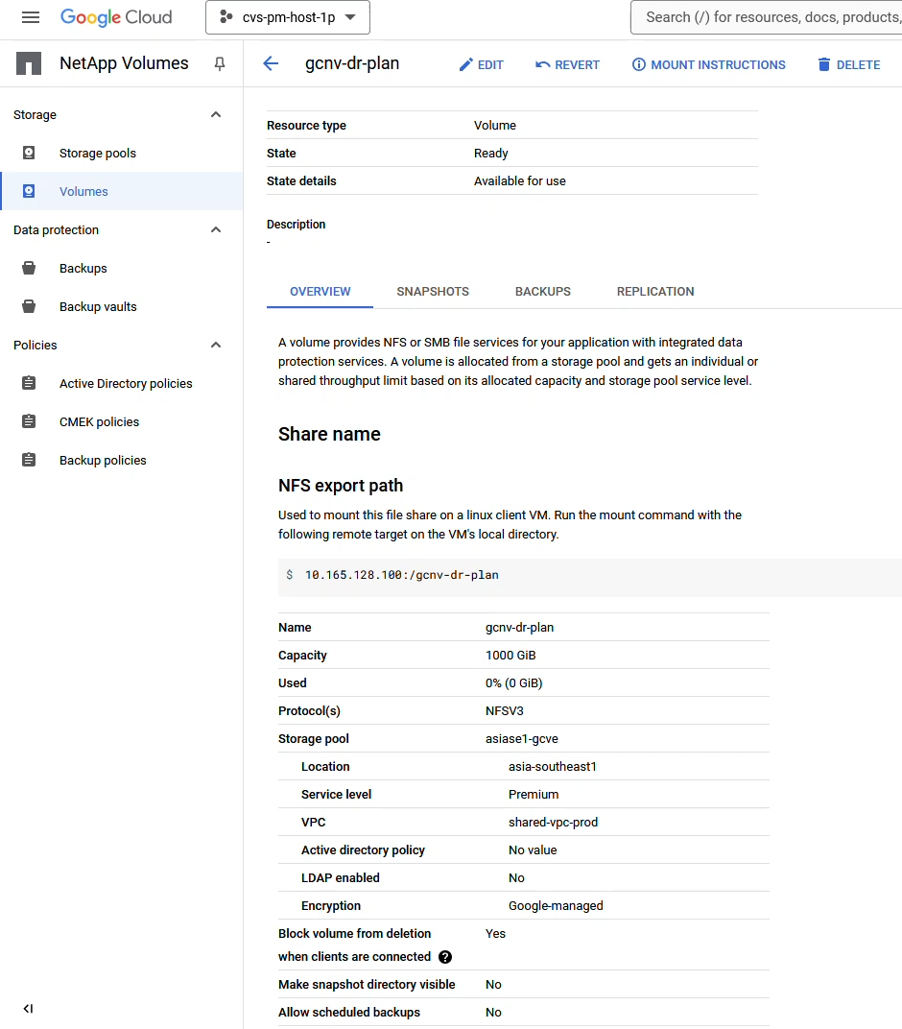Collapse the Data protection section chevron
Viewport: 902px width, 1029px height.
click(216, 229)
